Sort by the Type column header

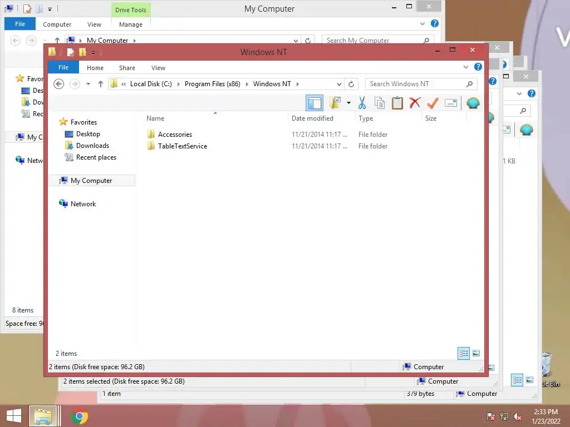point(365,118)
